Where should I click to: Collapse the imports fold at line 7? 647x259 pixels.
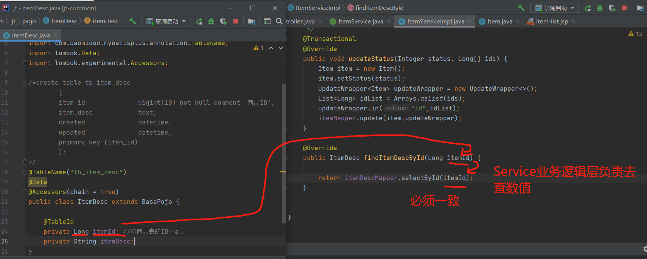[25, 63]
